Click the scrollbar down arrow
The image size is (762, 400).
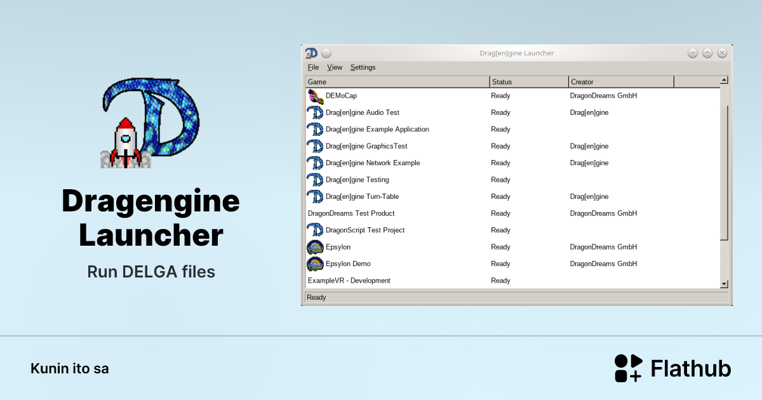click(724, 284)
